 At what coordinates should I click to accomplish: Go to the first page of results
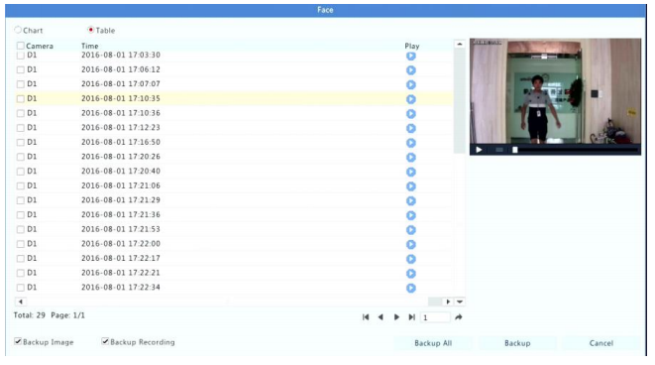[366, 317]
